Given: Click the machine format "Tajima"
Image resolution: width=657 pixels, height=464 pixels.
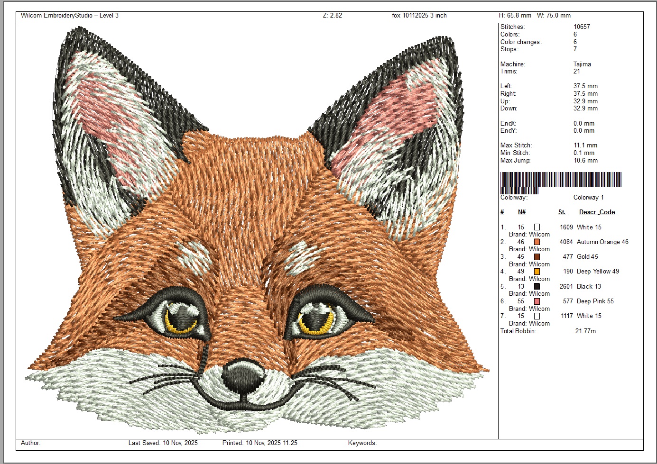Looking at the screenshot, I should [x=582, y=64].
